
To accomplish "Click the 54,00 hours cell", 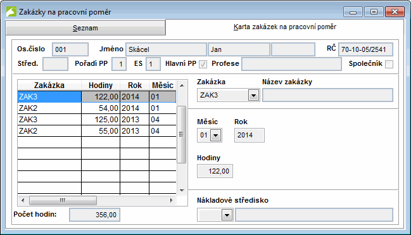I will pos(101,108).
